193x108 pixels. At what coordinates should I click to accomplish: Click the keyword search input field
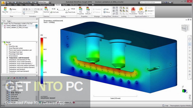point(151,2)
